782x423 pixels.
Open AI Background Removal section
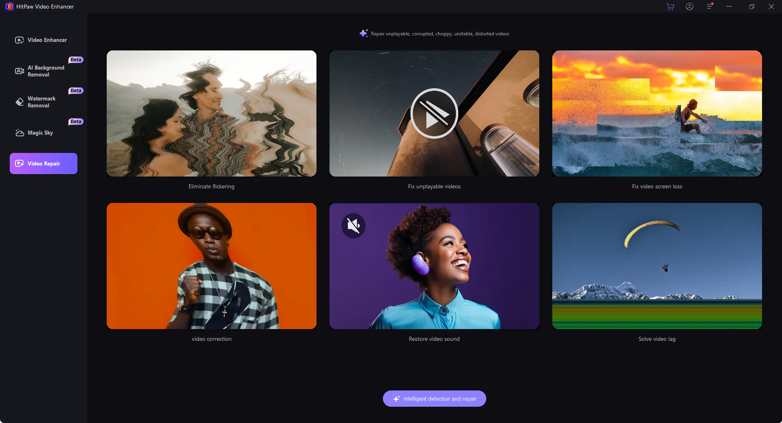click(x=44, y=71)
